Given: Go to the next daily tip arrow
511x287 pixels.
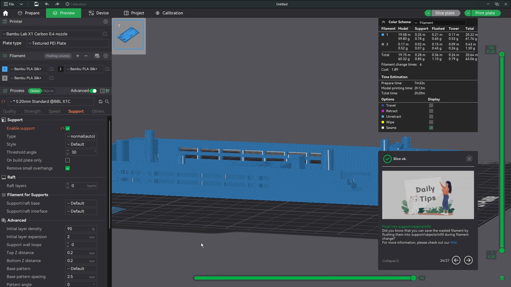Looking at the screenshot, I should pos(468,260).
